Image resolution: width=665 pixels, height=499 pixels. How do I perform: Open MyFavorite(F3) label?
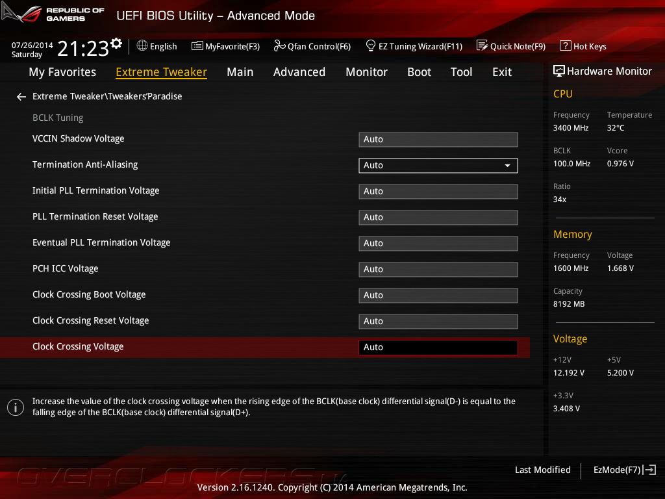point(232,46)
